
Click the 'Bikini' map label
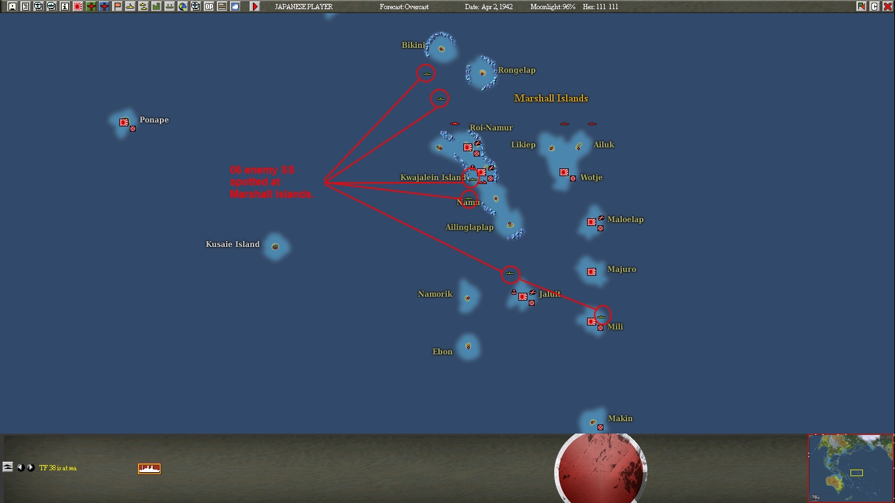coord(413,45)
